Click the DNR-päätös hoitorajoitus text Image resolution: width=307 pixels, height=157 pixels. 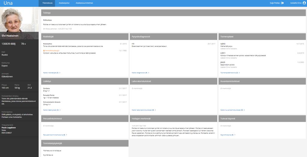[17, 116]
